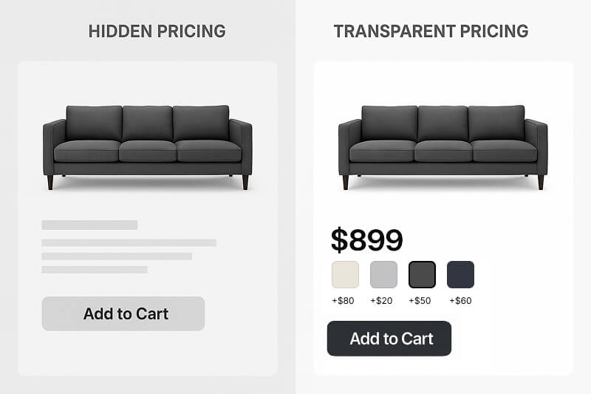Click the TRANSPARENT PRICING heading
Viewport: 591px width, 394px height.
(431, 31)
